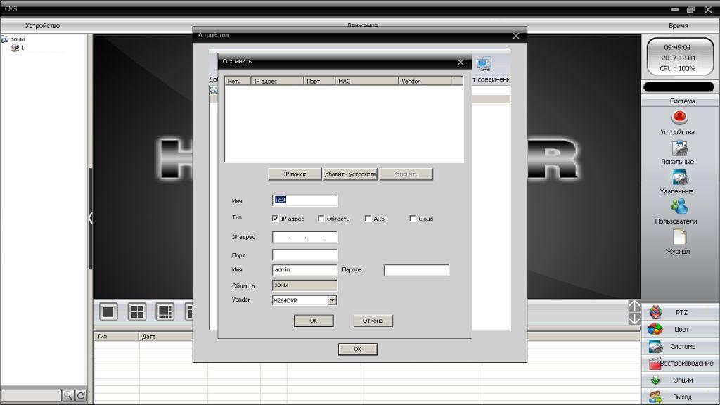Collapse the left device panel arrow
The height and width of the screenshot is (405, 720).
(x=91, y=218)
